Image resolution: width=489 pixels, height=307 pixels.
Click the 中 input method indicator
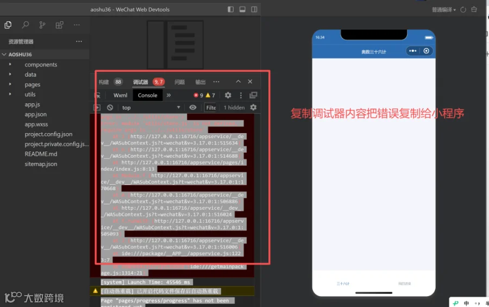pos(466,303)
